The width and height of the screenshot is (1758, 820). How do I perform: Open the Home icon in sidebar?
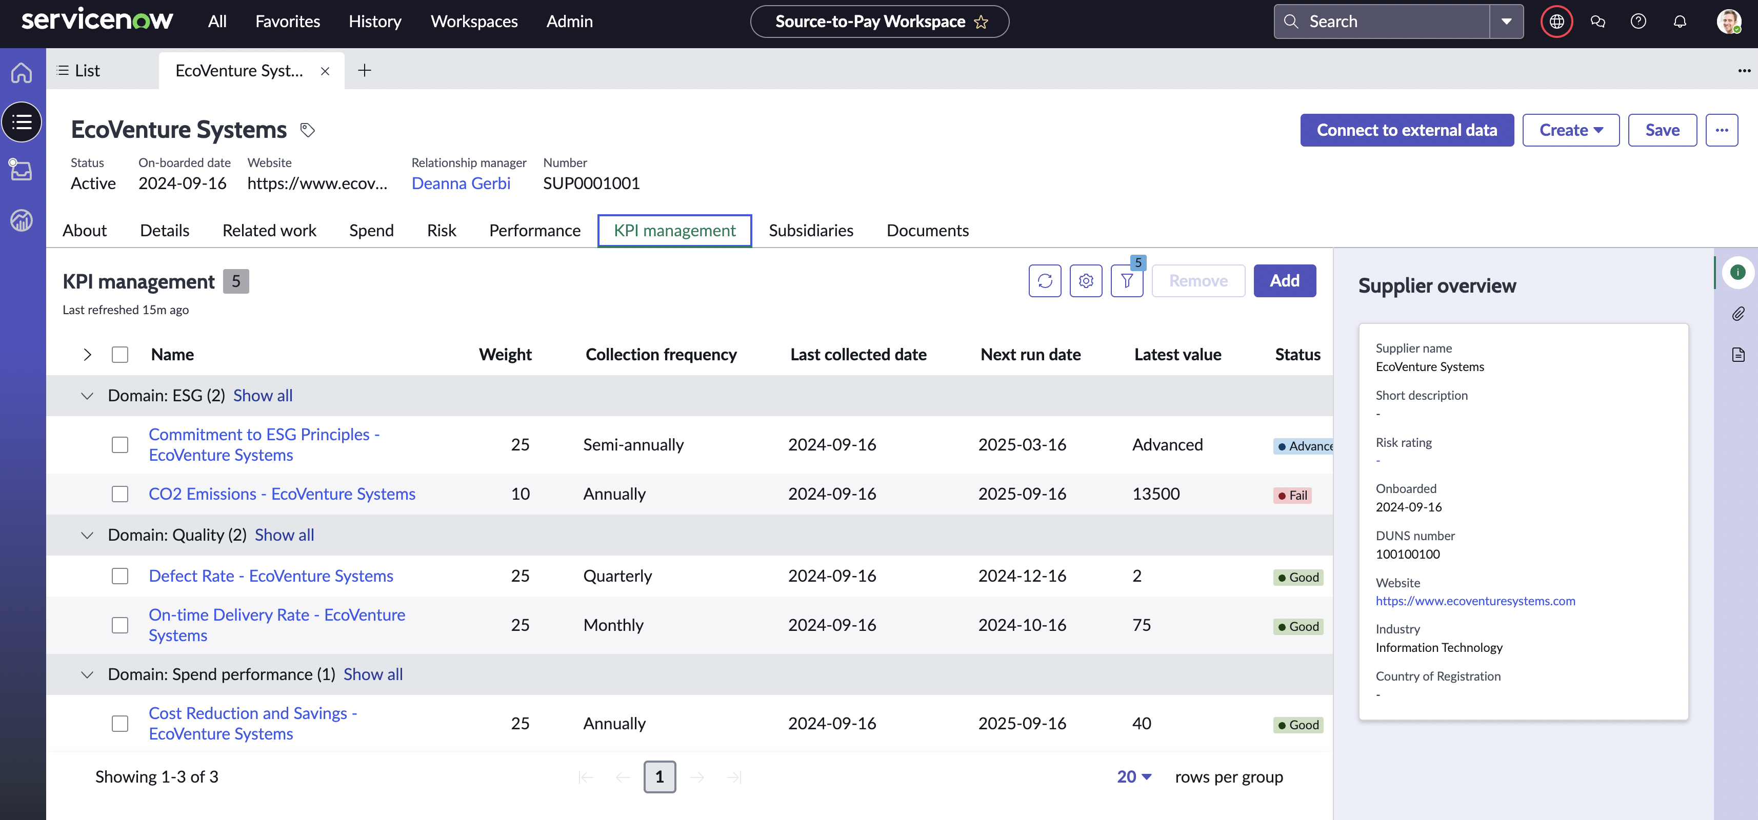point(22,72)
